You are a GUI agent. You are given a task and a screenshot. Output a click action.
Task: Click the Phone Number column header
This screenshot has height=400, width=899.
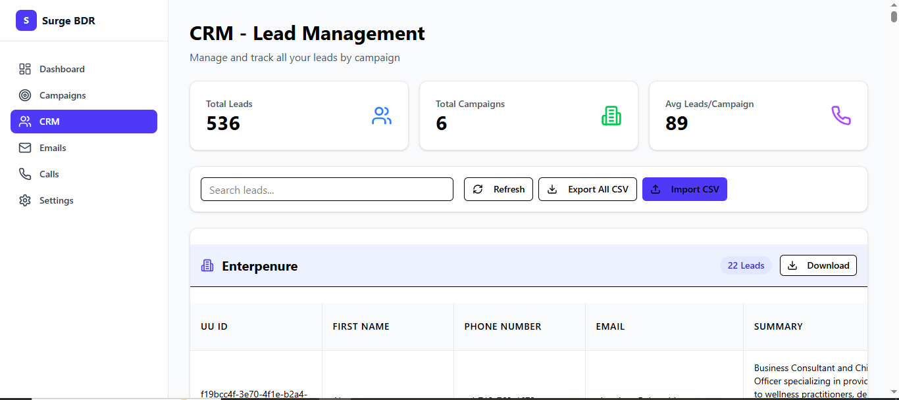[503, 326]
